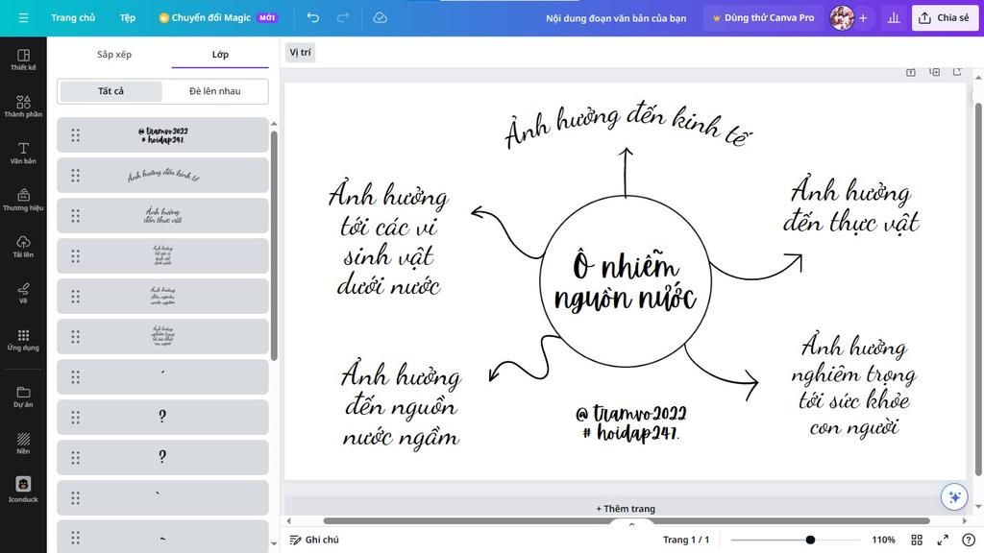Edit the design title field
984x553 pixels.
pyautogui.click(x=616, y=18)
